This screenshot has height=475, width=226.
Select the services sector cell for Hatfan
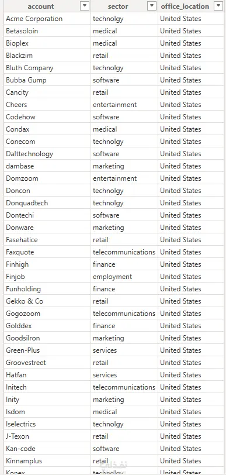[x=124, y=375]
